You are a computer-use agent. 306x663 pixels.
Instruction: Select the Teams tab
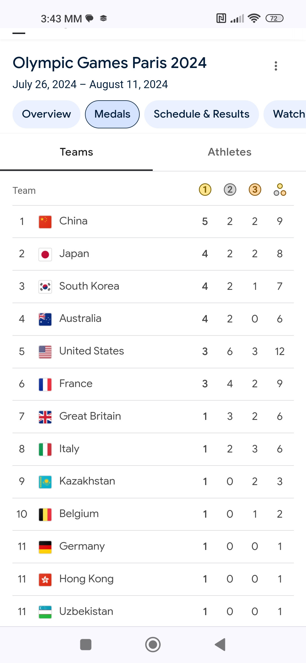pos(76,152)
